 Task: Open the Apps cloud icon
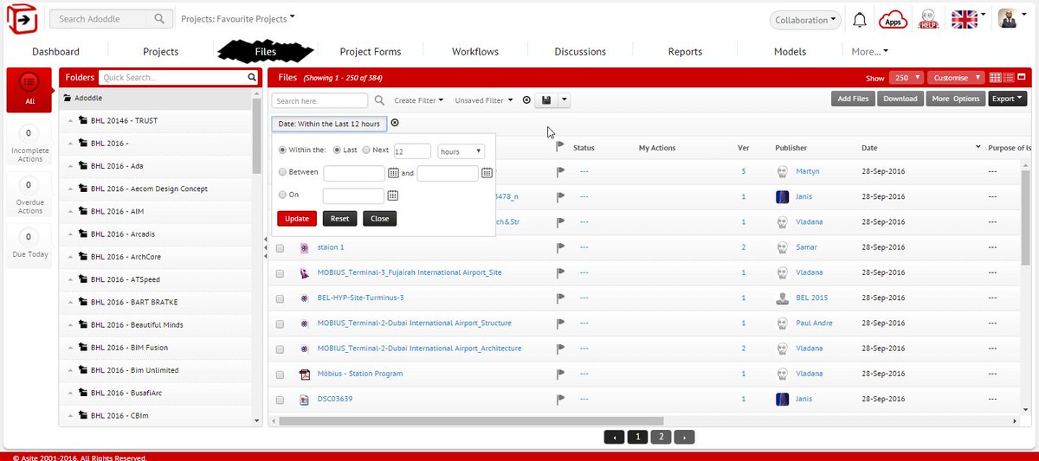click(x=893, y=19)
